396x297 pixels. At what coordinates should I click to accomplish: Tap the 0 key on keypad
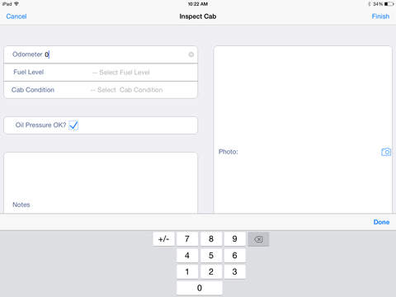(x=200, y=288)
